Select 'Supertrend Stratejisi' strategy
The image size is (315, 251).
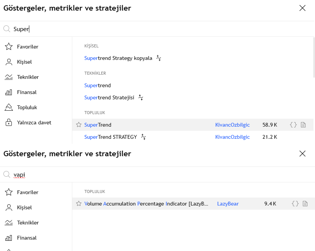click(193, 97)
